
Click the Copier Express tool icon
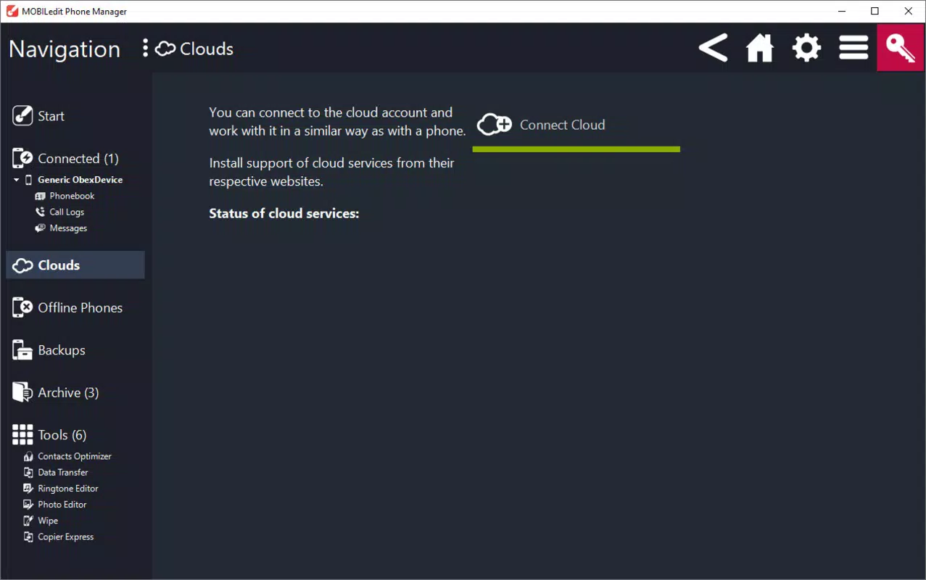(28, 536)
